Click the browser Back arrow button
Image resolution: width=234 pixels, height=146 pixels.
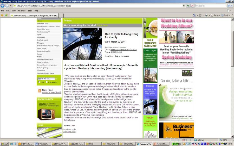[x=3, y=6]
